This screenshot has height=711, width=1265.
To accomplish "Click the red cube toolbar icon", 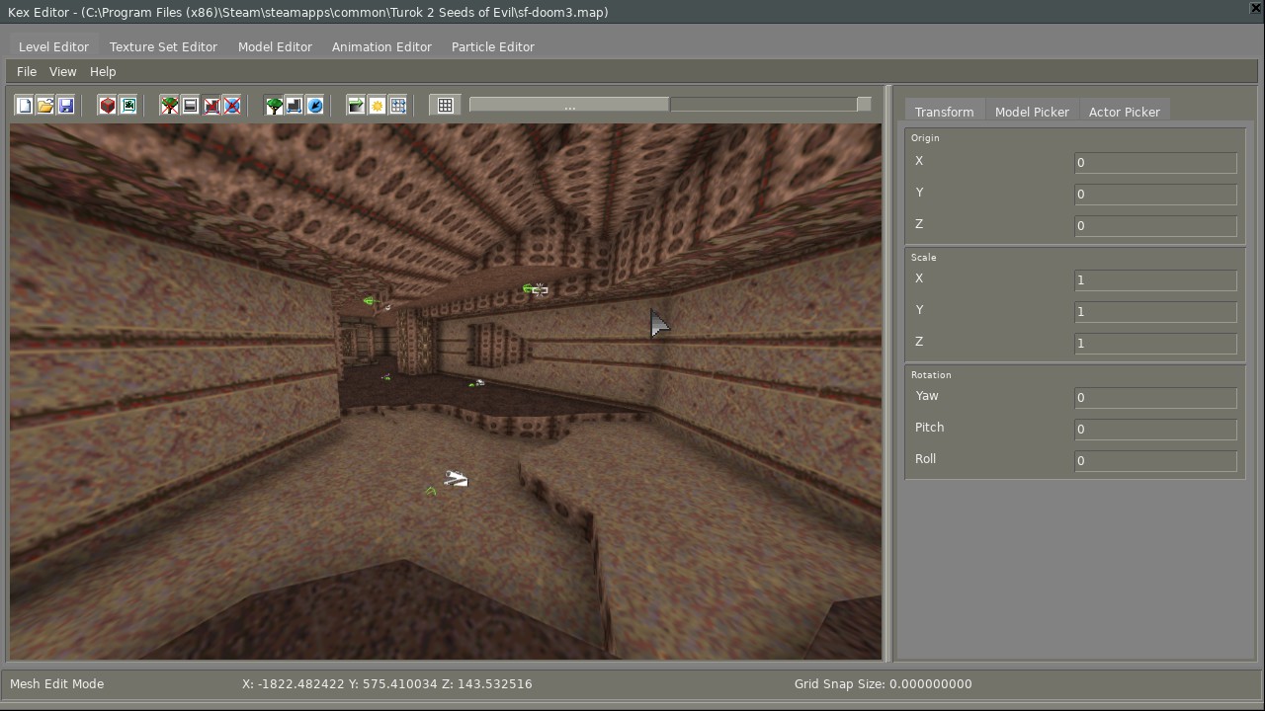I will point(108,106).
